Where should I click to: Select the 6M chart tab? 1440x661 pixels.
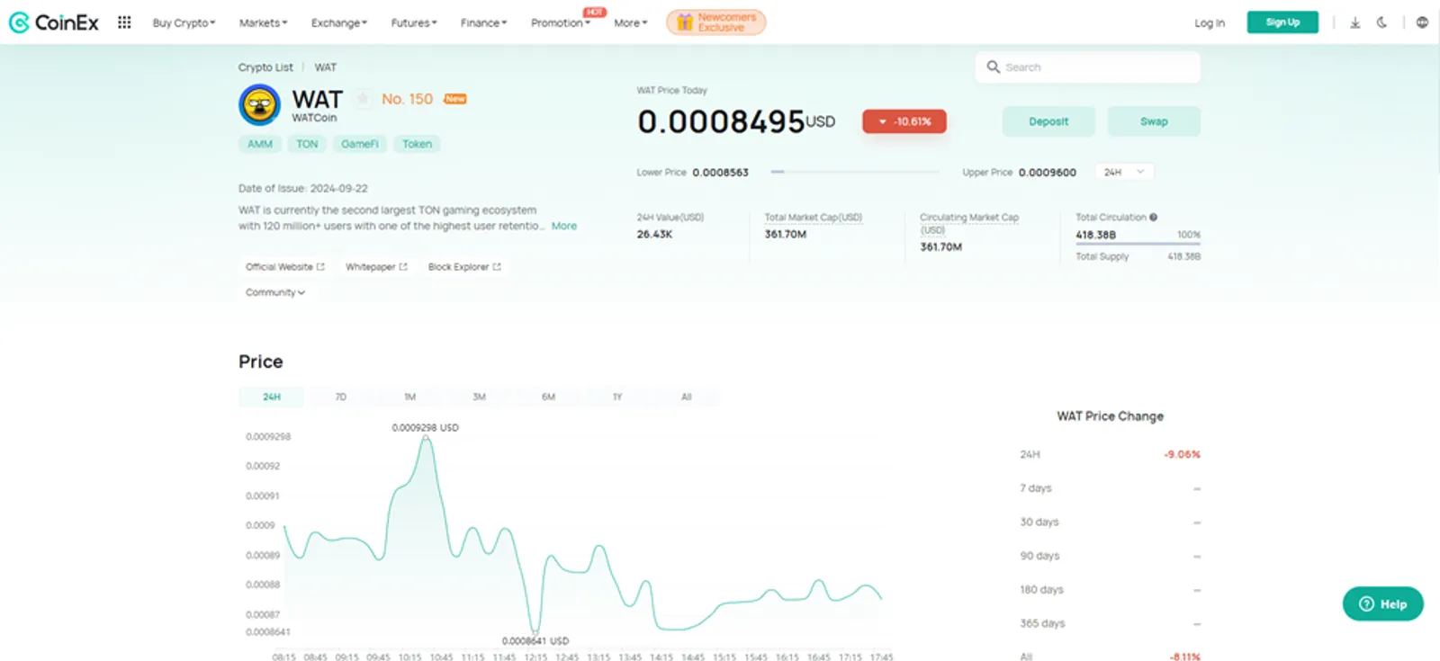(x=548, y=397)
